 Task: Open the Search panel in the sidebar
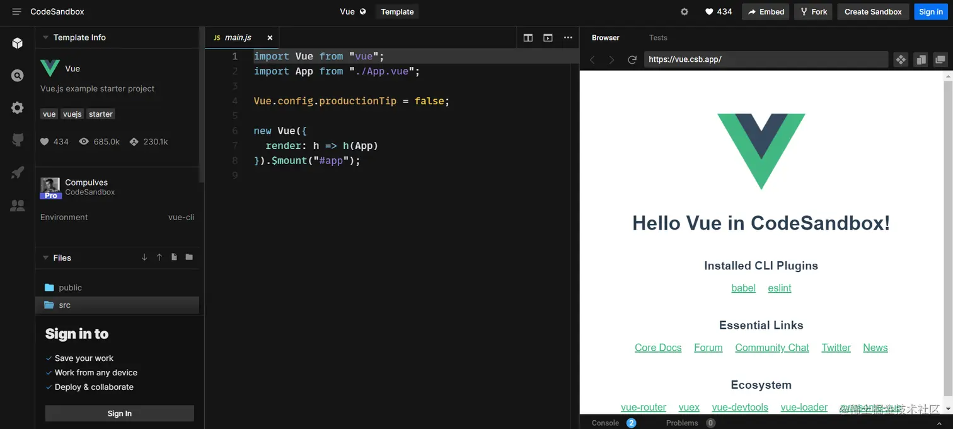18,76
